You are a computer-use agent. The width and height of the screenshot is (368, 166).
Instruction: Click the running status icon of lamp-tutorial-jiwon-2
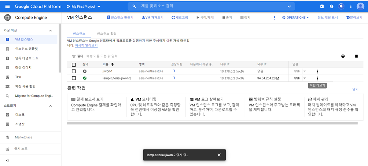point(85,78)
